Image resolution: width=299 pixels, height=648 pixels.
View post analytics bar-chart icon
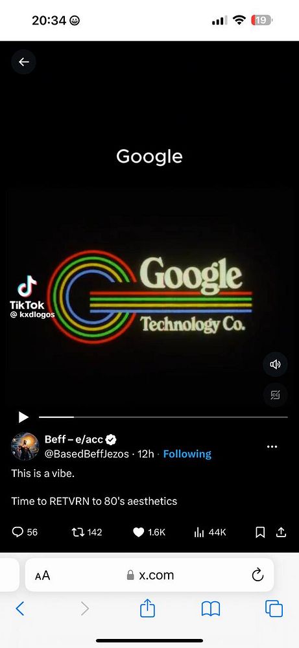tap(199, 532)
